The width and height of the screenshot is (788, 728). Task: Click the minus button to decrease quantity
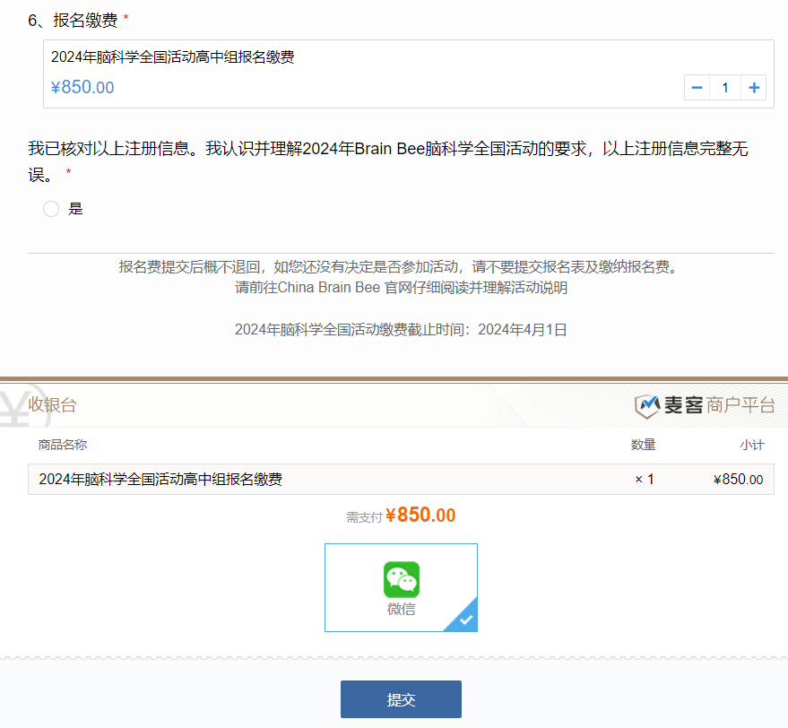(x=697, y=88)
